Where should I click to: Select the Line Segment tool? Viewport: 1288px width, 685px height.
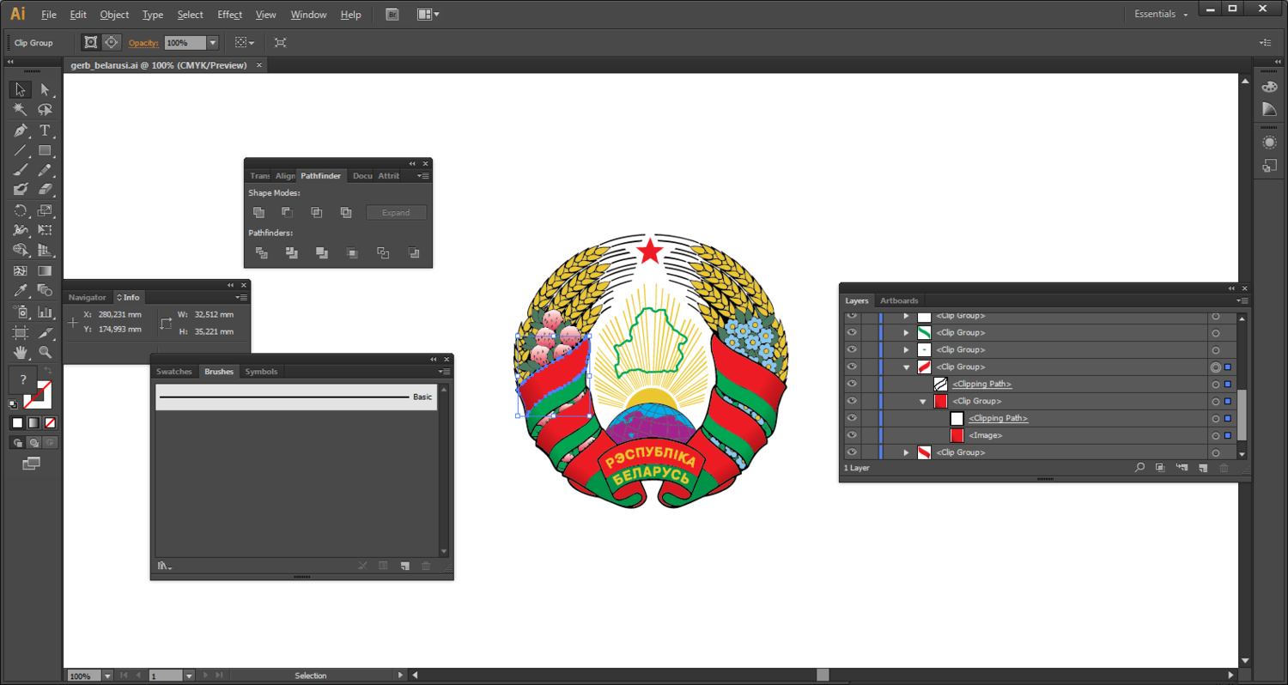point(20,150)
